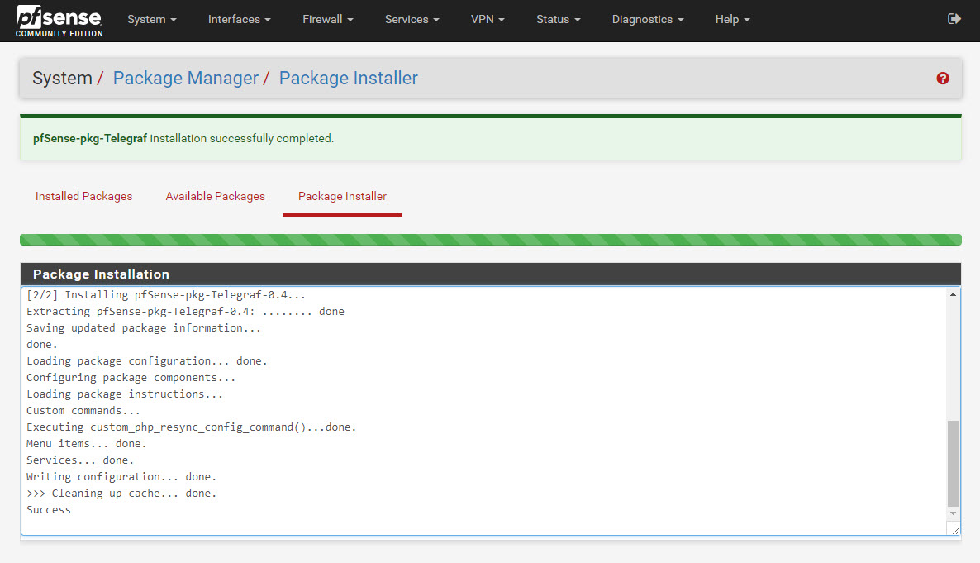Click the pfSense Community Edition logo
Screen dimensions: 980x563
[59, 21]
